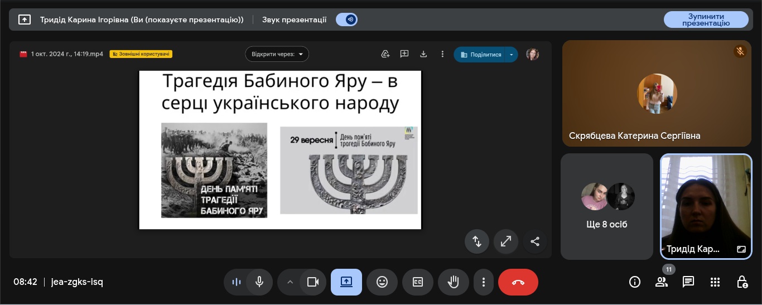This screenshot has width=762, height=305.
Task: Open the activities grid icon
Action: tap(715, 282)
